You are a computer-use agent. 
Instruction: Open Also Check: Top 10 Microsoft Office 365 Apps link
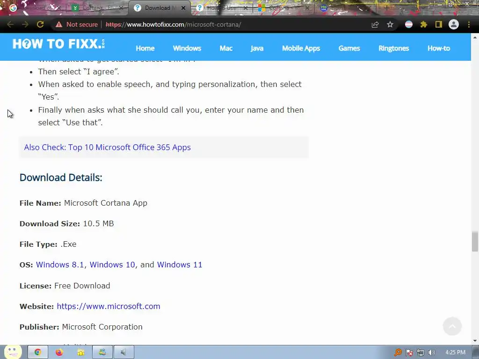coord(107,147)
